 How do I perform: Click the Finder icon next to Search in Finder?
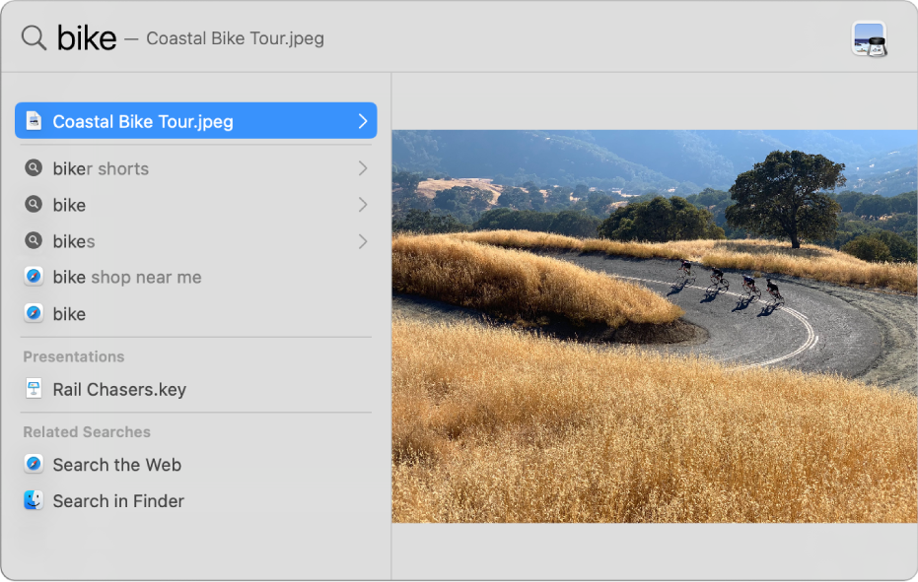[34, 500]
